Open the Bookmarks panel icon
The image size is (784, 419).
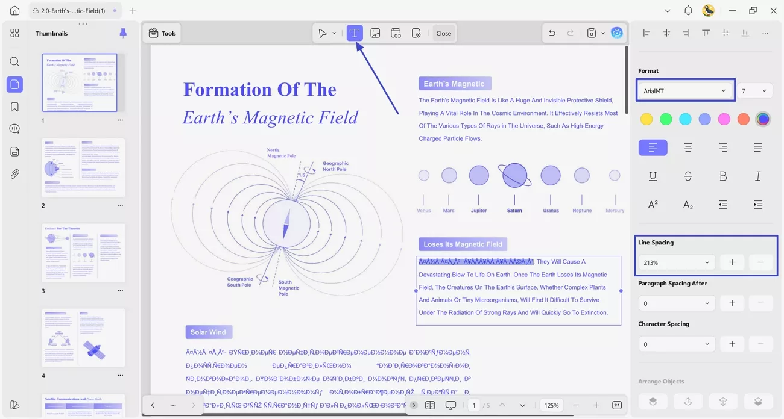click(14, 107)
